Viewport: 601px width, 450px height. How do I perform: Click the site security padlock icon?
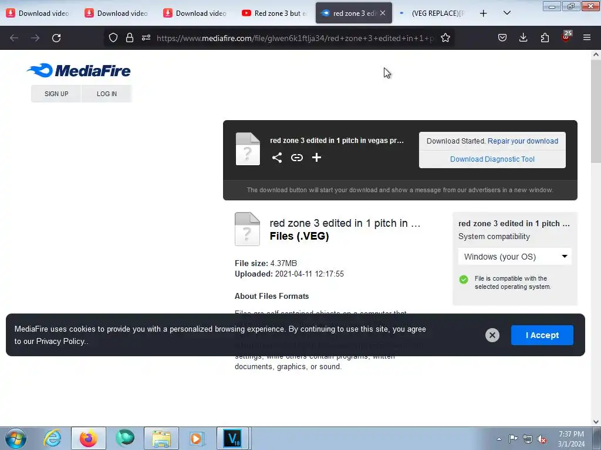[130, 37]
